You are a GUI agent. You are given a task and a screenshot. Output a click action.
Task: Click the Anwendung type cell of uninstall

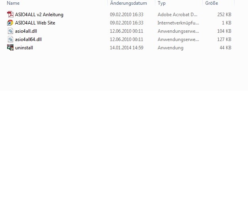pyautogui.click(x=170, y=48)
